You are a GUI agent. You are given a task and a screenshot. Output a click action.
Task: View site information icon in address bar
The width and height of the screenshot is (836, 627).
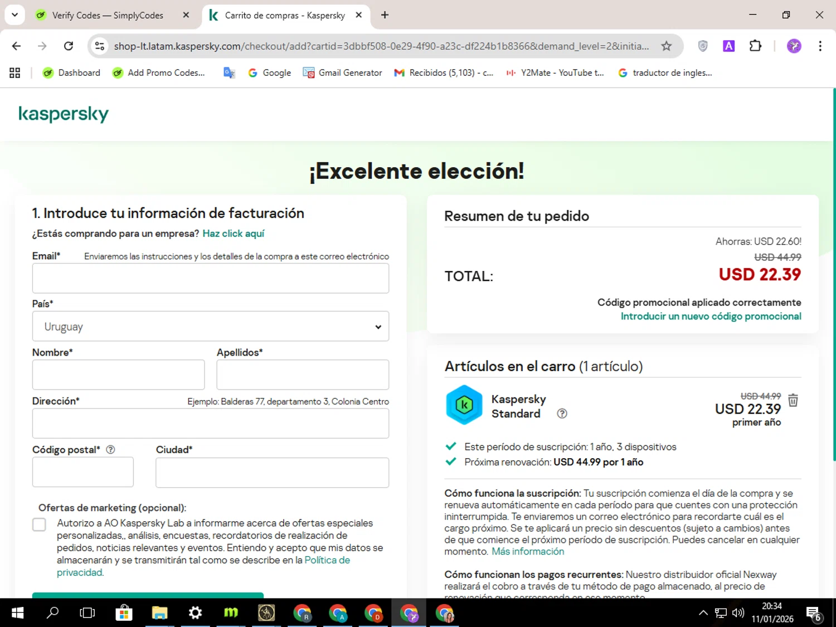coord(100,46)
